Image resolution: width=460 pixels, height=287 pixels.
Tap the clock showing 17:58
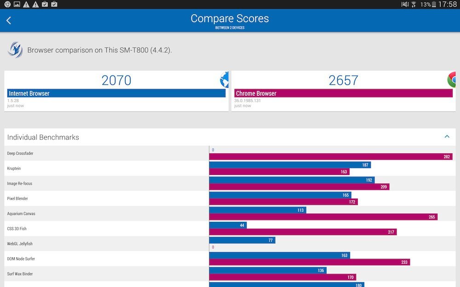[448, 4]
